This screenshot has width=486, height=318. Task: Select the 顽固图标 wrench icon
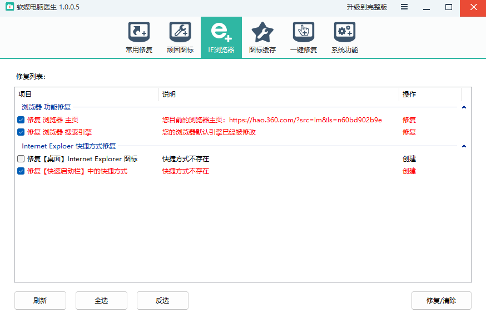point(180,32)
